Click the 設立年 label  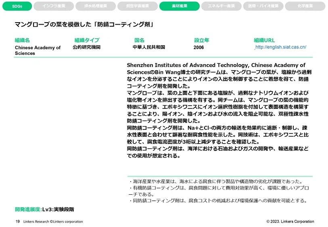202,40
